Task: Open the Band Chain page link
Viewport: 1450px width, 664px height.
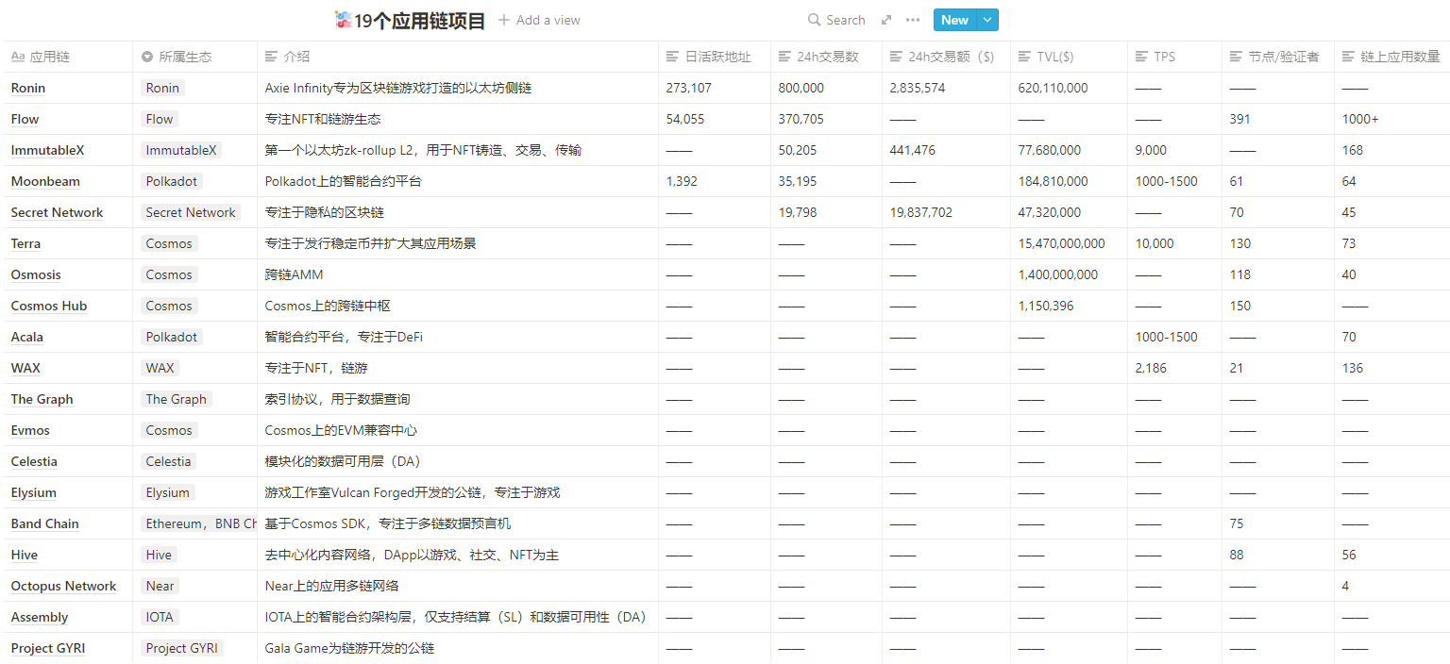Action: click(45, 523)
